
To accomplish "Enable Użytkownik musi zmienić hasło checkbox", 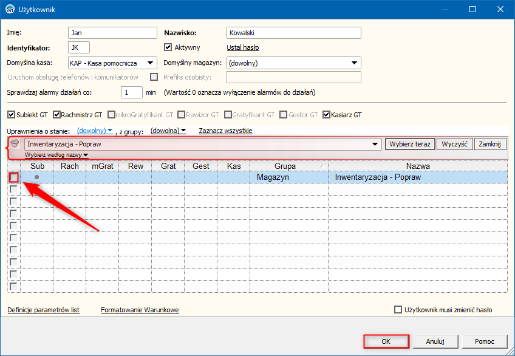I will pos(398,310).
